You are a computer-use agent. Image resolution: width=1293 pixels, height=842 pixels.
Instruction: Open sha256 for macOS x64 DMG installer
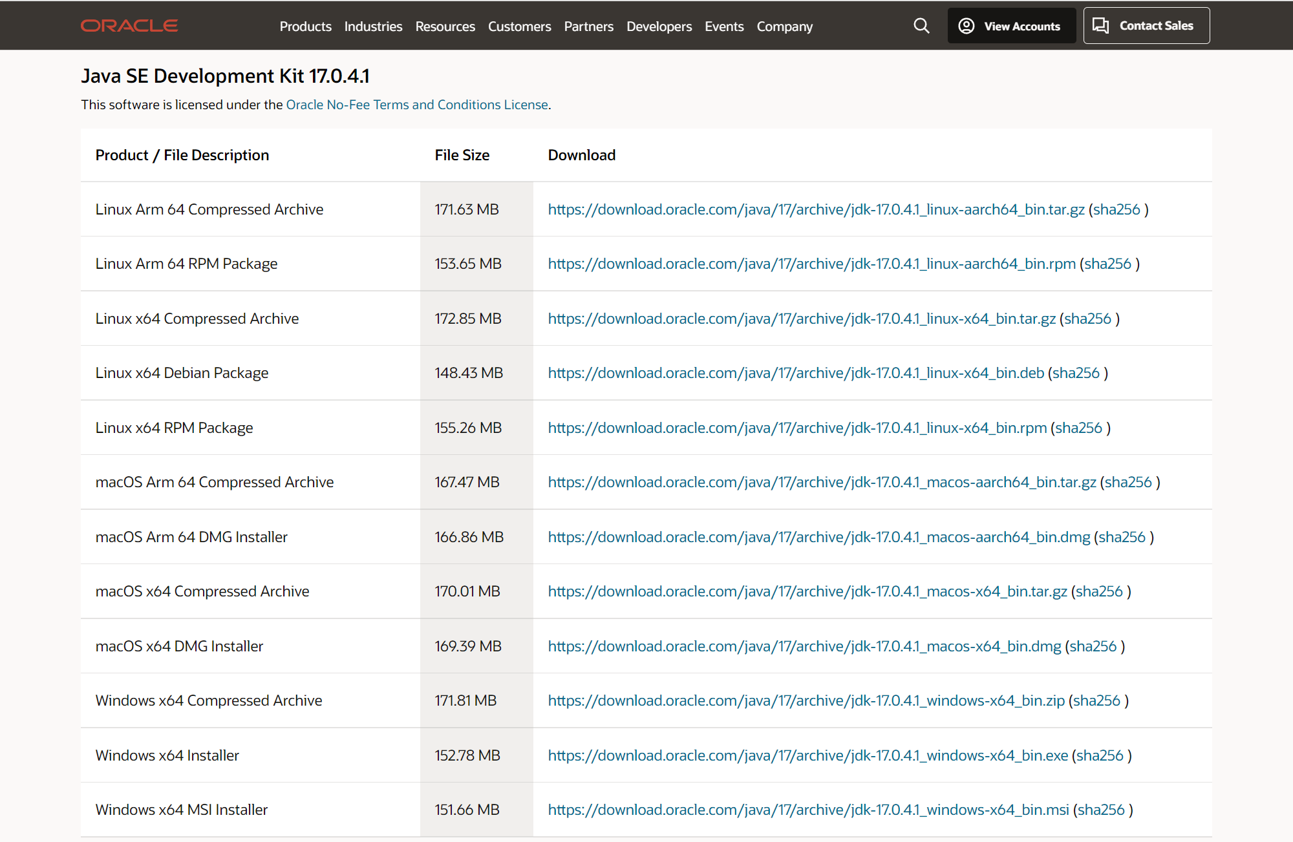point(1093,646)
